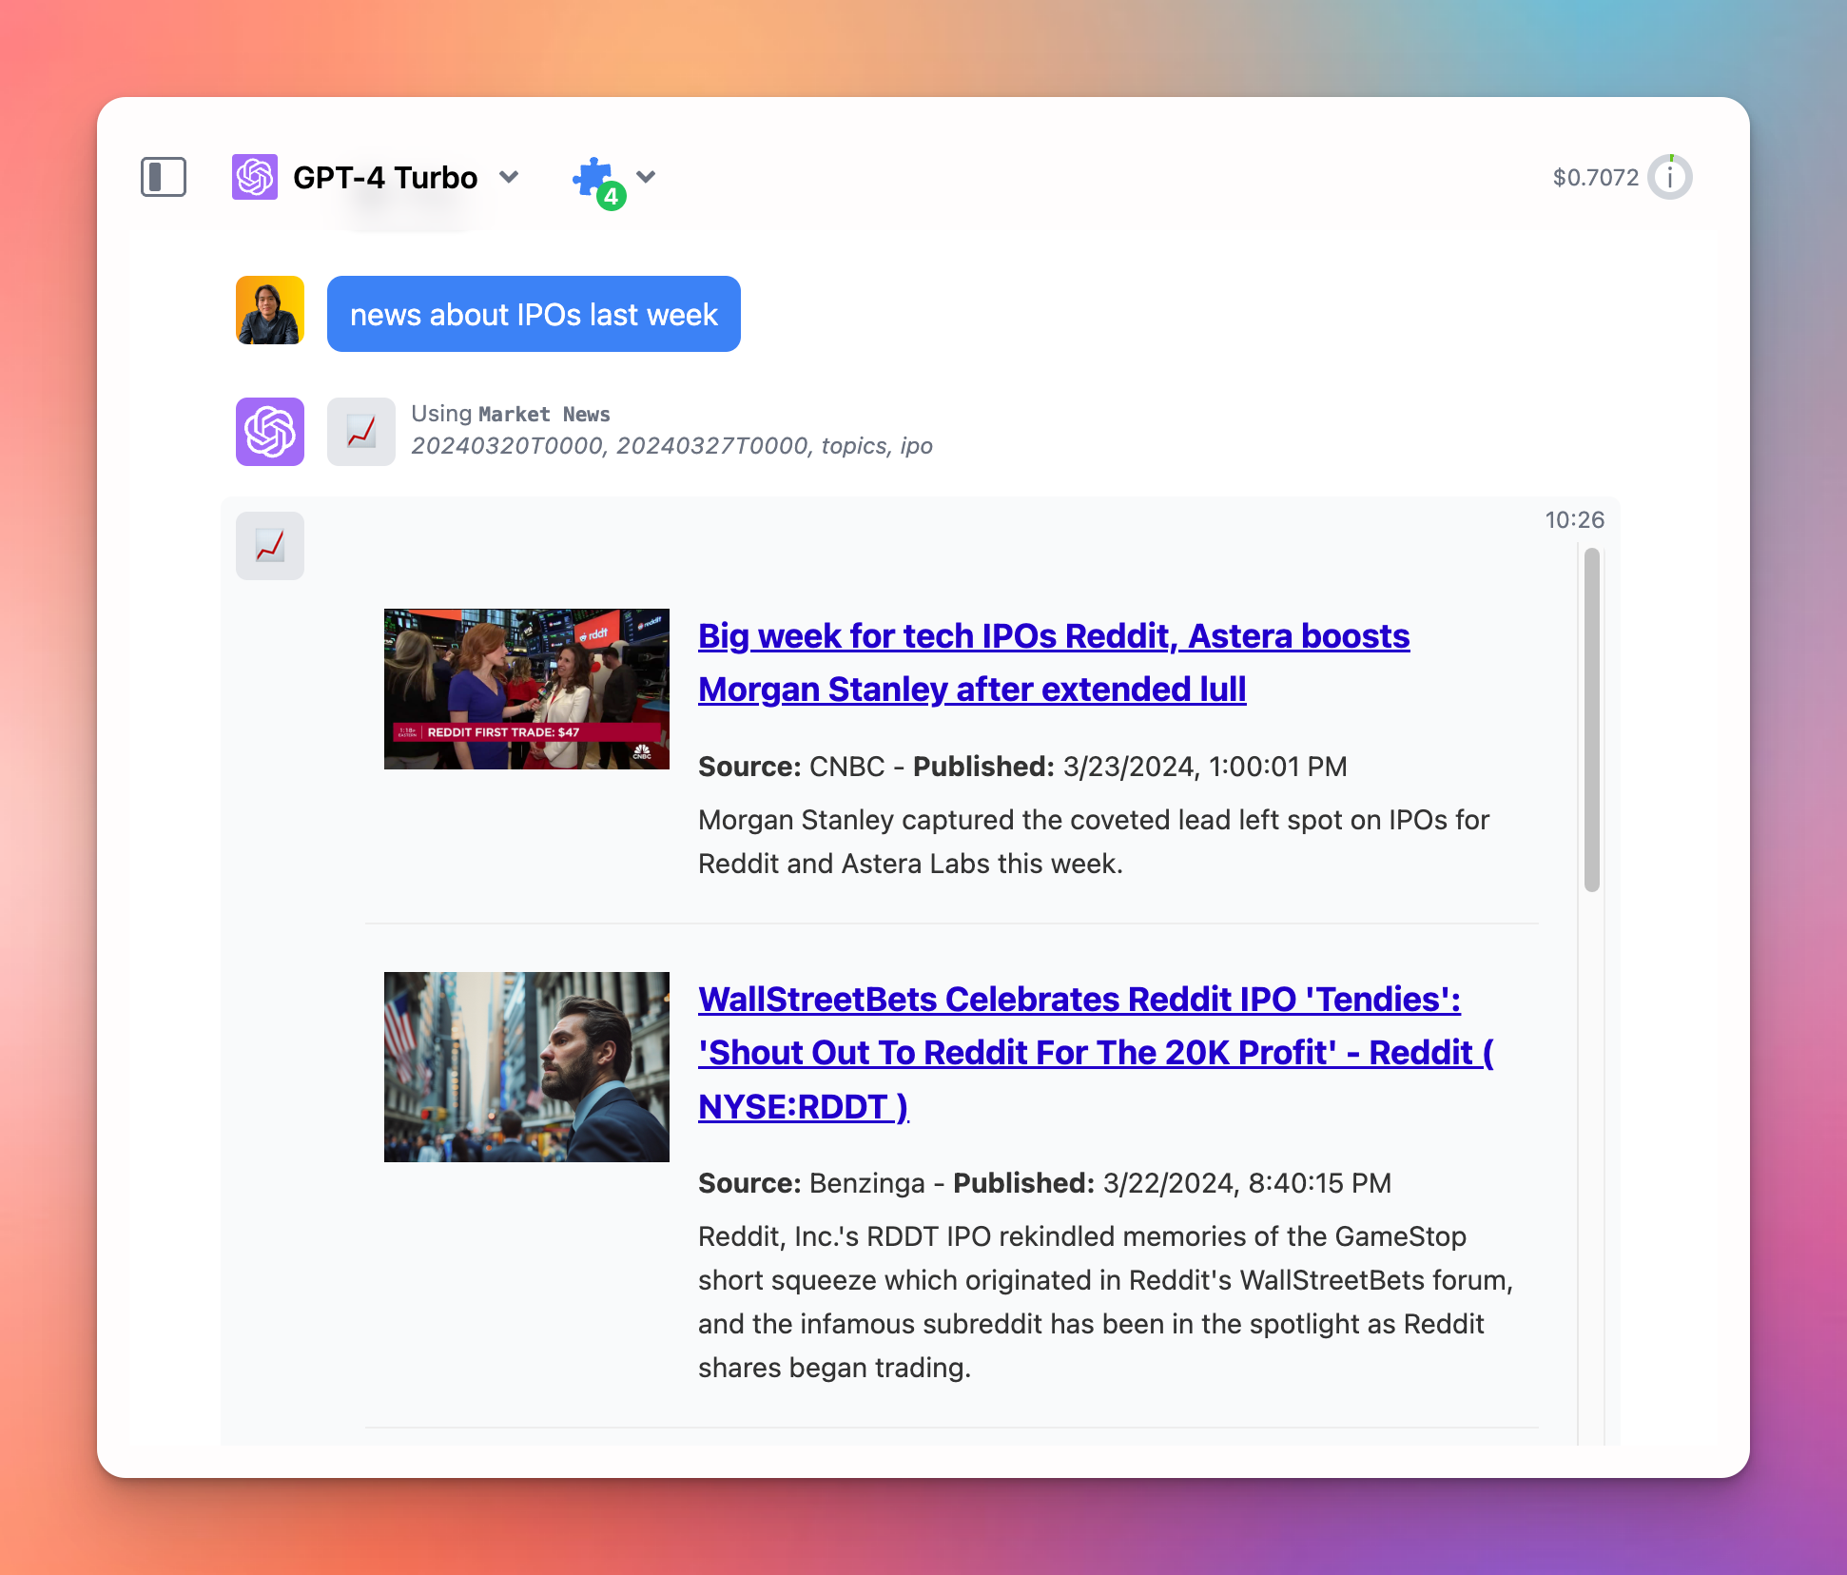Click the results panel scrollbar thumb

1592,720
